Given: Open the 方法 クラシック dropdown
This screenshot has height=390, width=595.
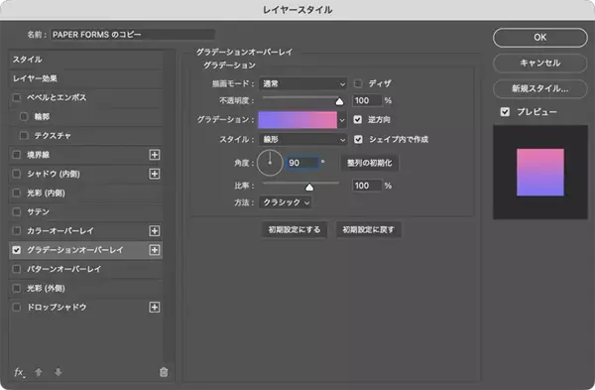Looking at the screenshot, I should pyautogui.click(x=287, y=202).
